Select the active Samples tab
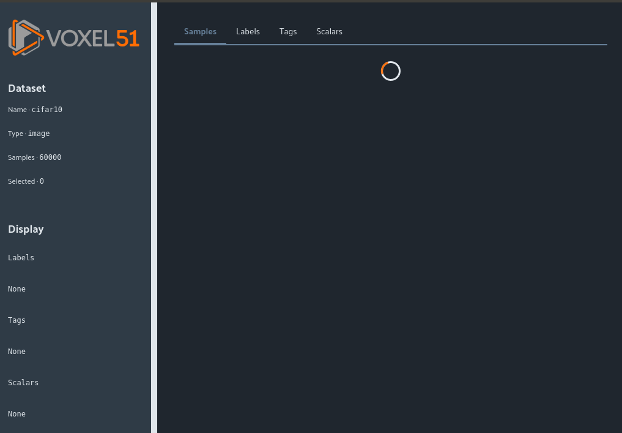 click(200, 31)
